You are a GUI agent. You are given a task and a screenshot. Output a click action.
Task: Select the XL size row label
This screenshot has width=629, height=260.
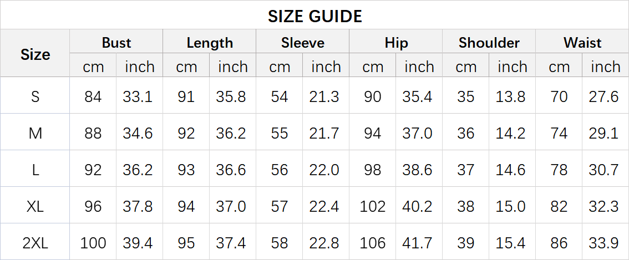click(35, 206)
